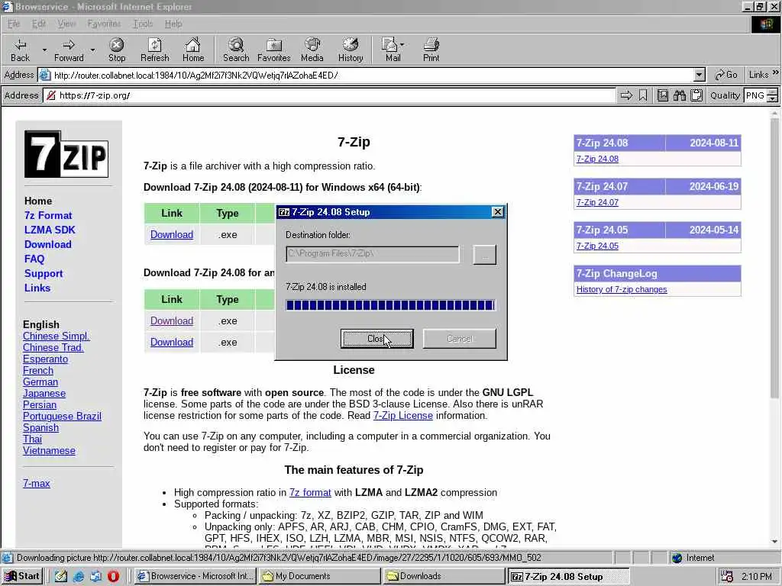This screenshot has width=782, height=586.
Task: Open the Favorites menu
Action: coord(104,24)
